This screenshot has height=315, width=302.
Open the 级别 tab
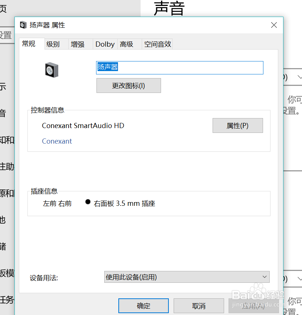56,44
